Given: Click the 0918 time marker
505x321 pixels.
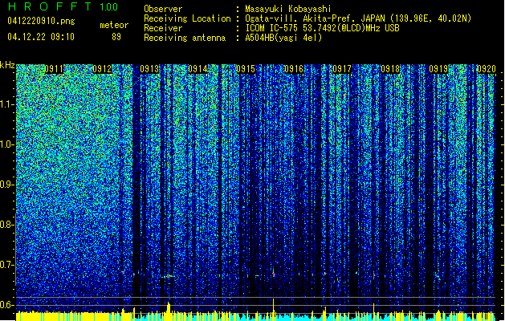Looking at the screenshot, I should 390,69.
